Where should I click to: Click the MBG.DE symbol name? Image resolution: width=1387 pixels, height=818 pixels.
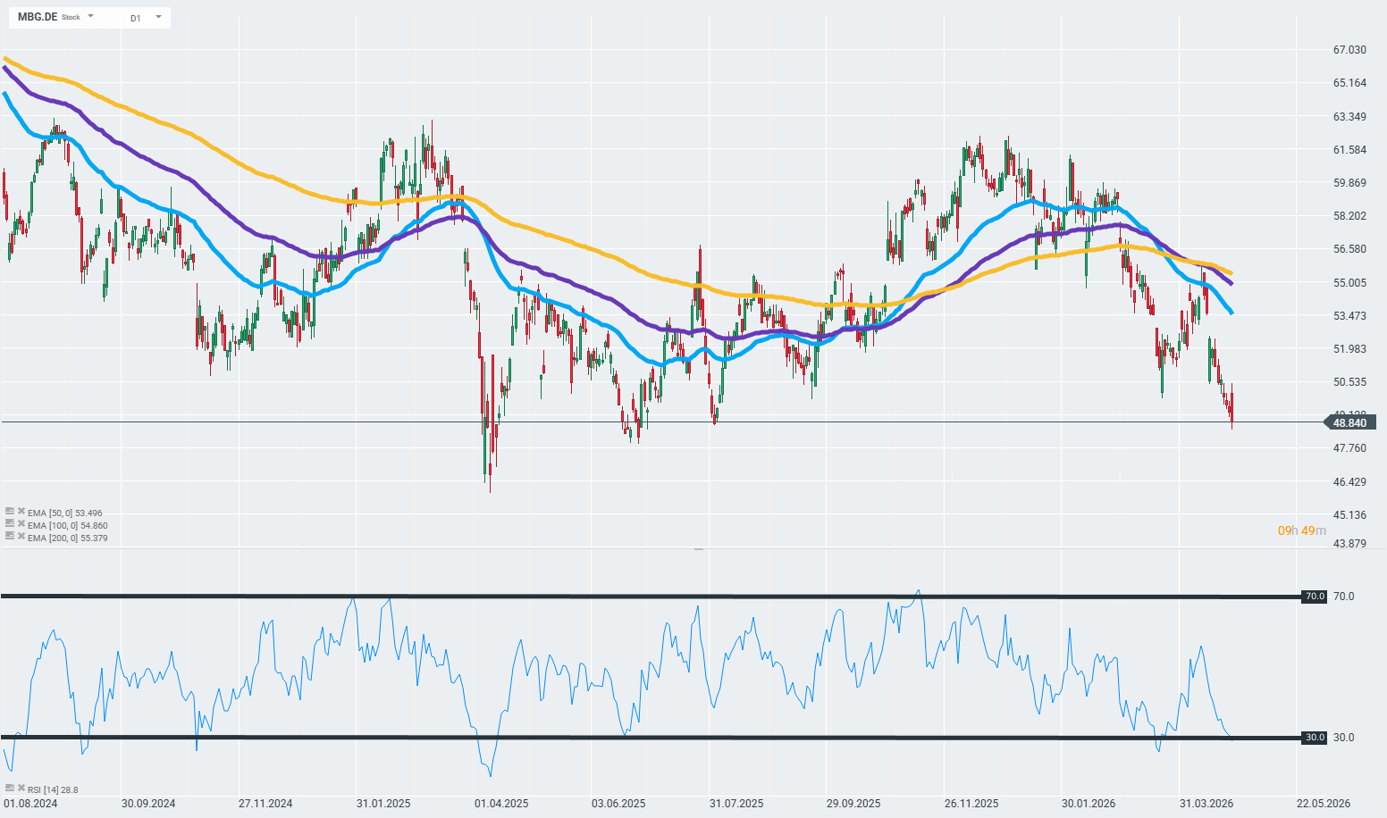(38, 17)
